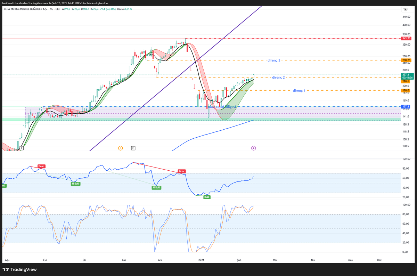Image resolution: width=417 pixels, height=276 pixels.
Task: Click the '2026' label on time axis
Action: pos(202,260)
